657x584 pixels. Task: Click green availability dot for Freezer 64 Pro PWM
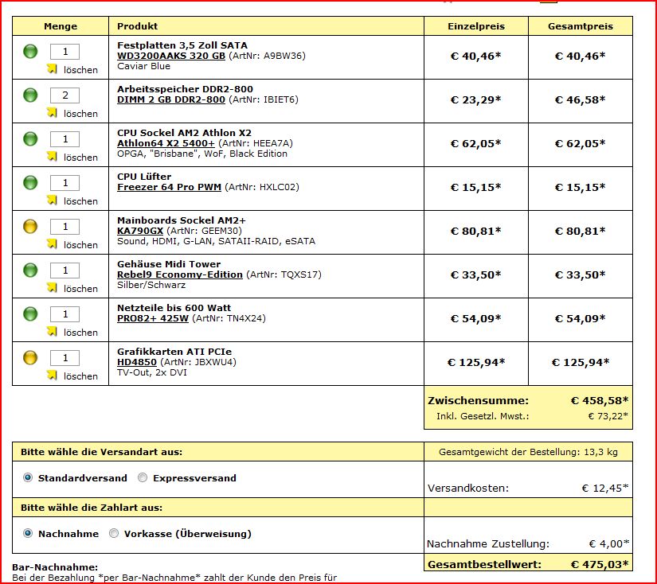(x=30, y=182)
